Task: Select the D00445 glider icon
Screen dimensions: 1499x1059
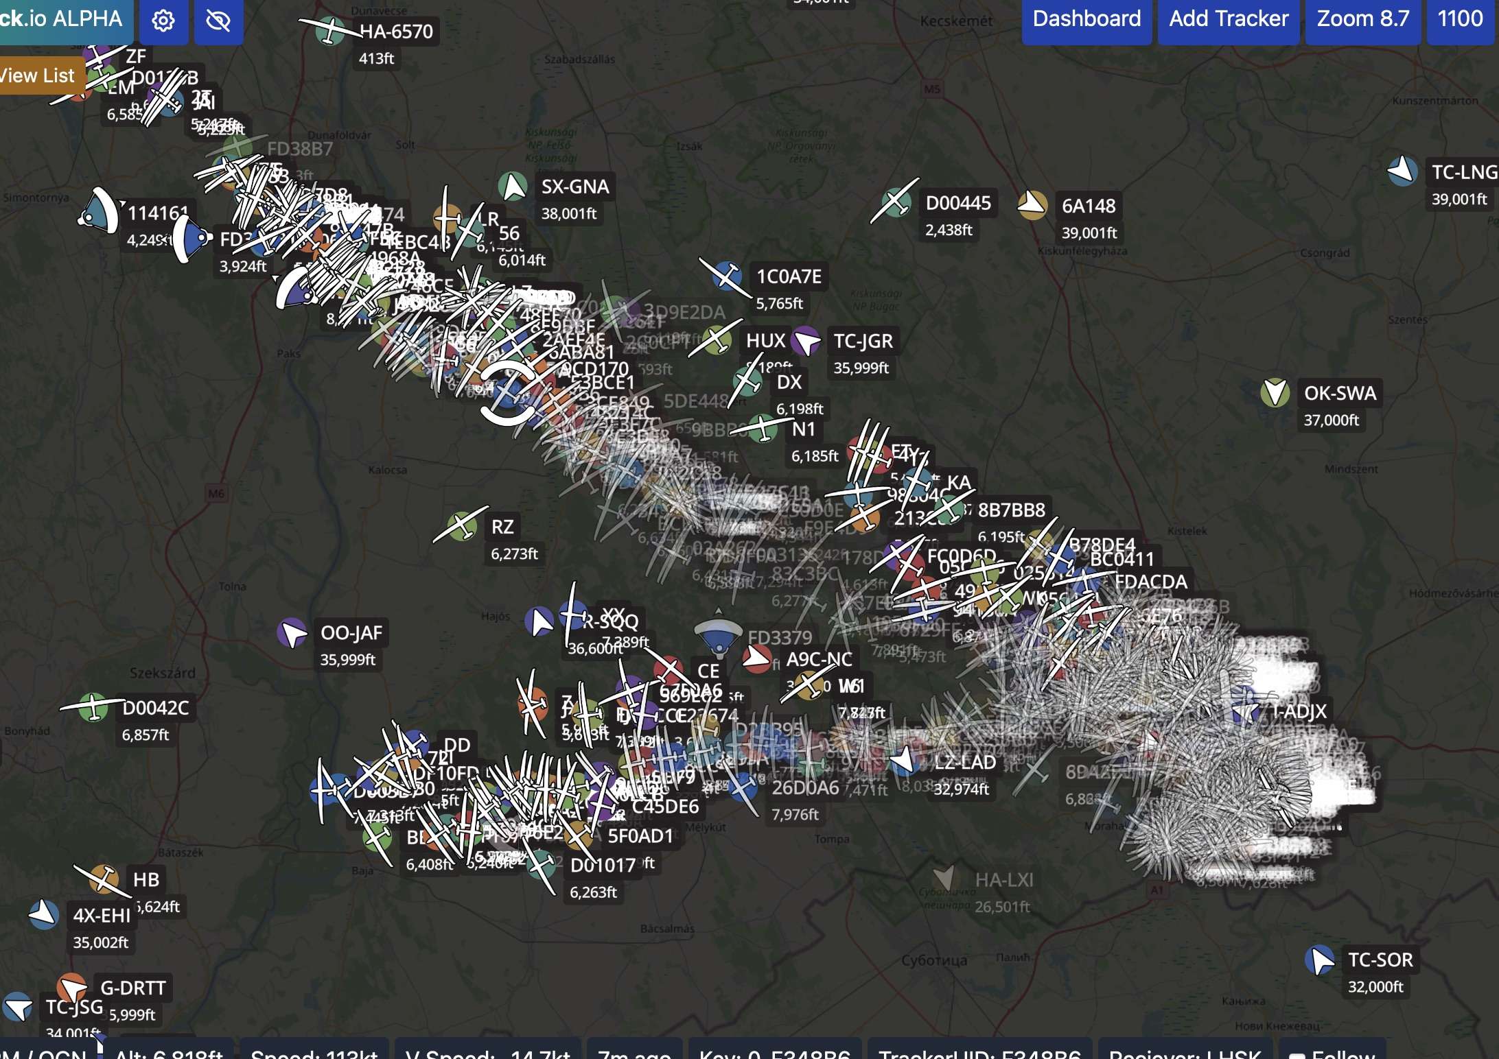Action: tap(895, 202)
